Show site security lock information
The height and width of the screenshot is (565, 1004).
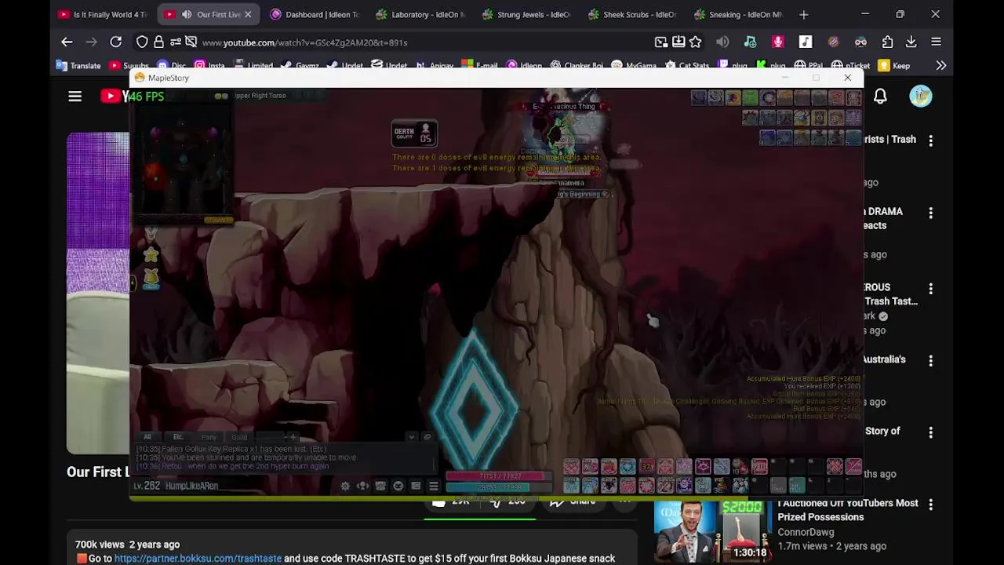coord(159,42)
